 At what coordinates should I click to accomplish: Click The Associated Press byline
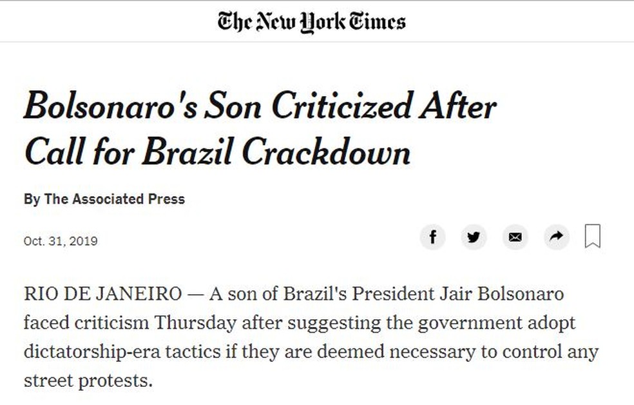(x=115, y=199)
